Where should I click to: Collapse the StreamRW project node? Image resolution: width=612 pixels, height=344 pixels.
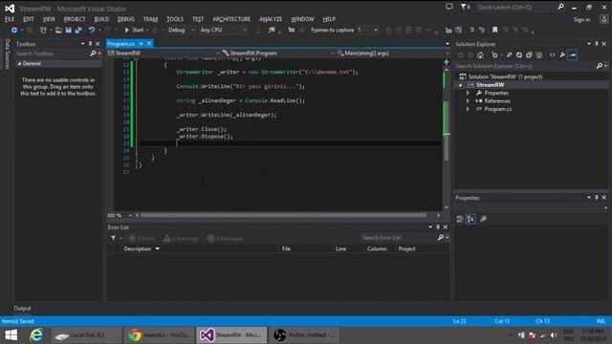tap(461, 85)
